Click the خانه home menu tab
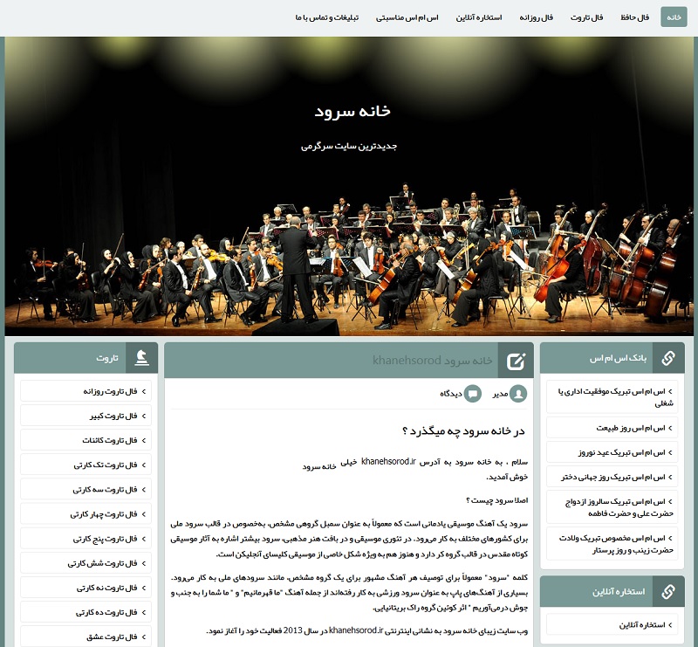 (x=674, y=17)
